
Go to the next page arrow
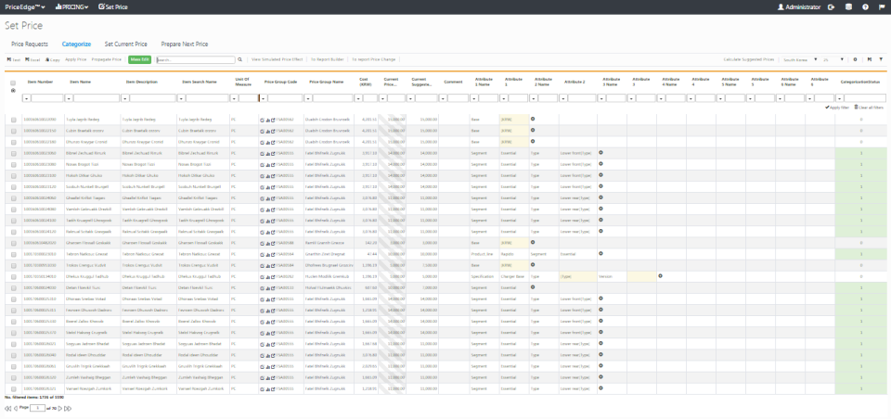pos(60,408)
